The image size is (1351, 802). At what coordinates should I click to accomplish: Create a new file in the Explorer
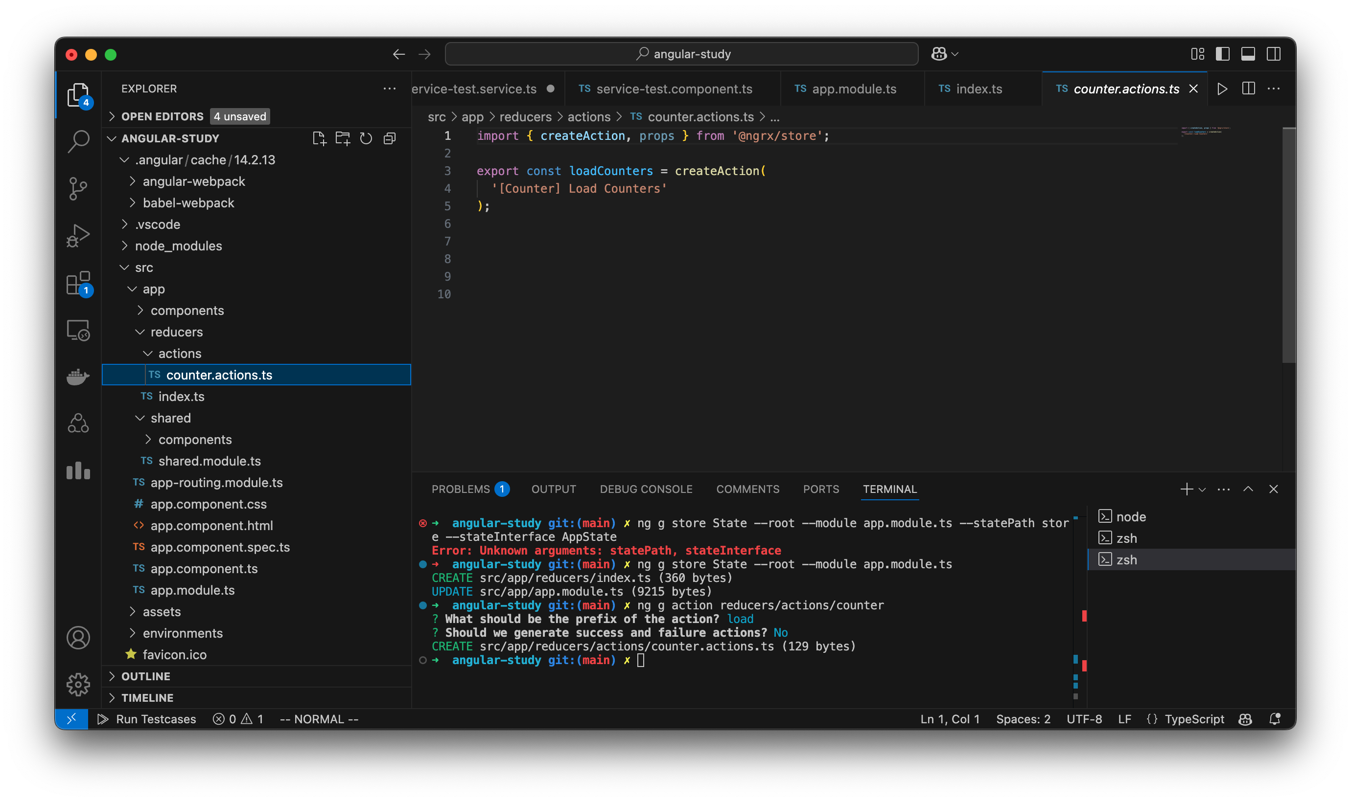point(320,138)
